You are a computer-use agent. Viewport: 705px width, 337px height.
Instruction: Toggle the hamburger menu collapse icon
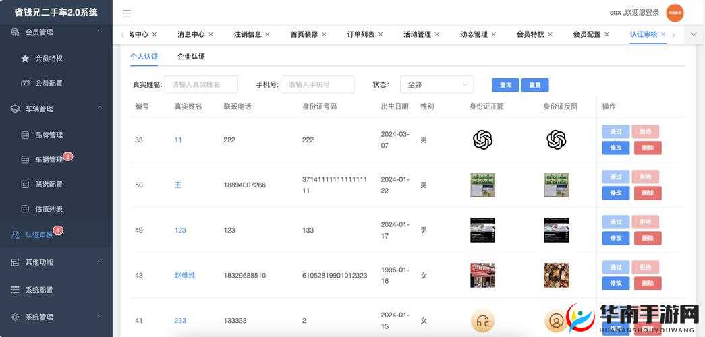pos(127,13)
